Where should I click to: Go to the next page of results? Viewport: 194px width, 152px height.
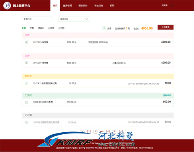point(121,131)
